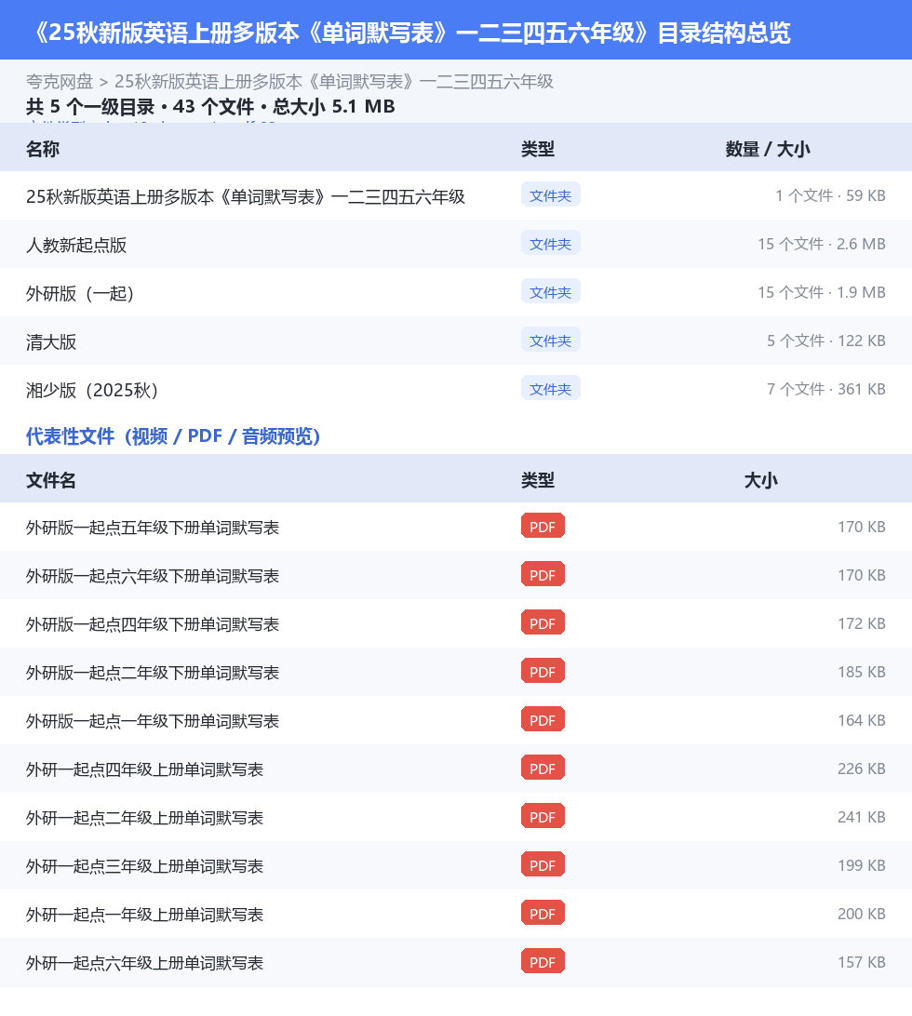Viewport: 912px width, 1016px height.
Task: Open the 清大版 folder
Action: [456, 341]
